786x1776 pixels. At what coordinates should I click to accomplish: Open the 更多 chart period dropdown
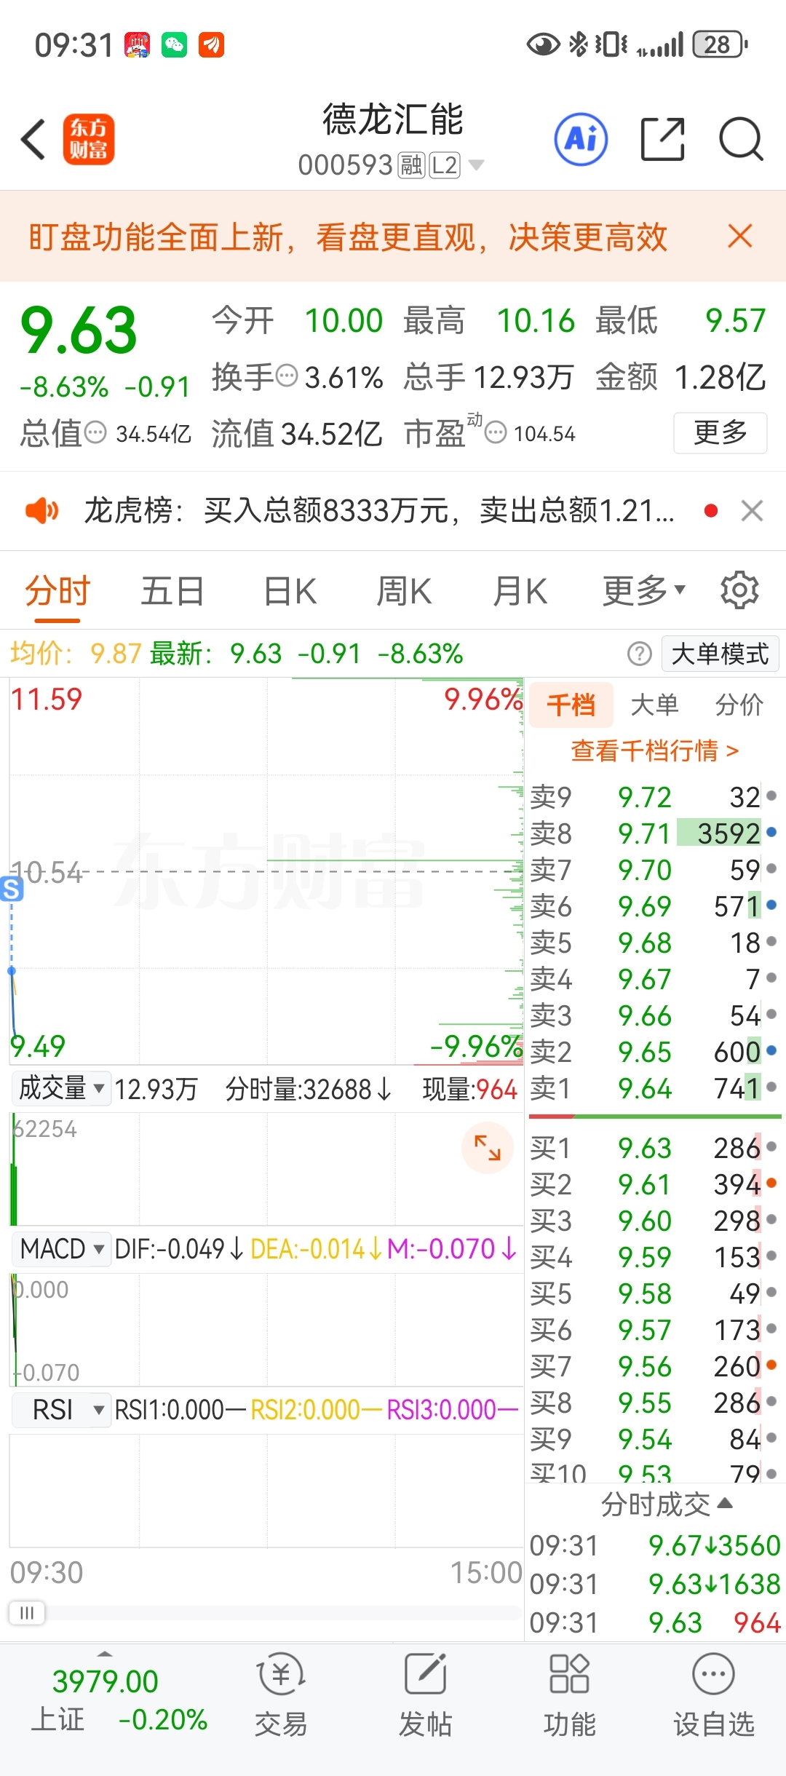pos(643,590)
